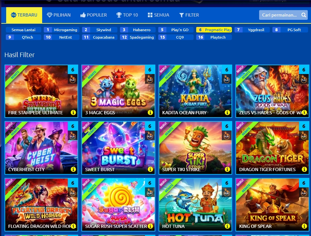Toggle the PG Soft provider filter
Image resolution: width=311 pixels, height=236 pixels.
coord(290,30)
